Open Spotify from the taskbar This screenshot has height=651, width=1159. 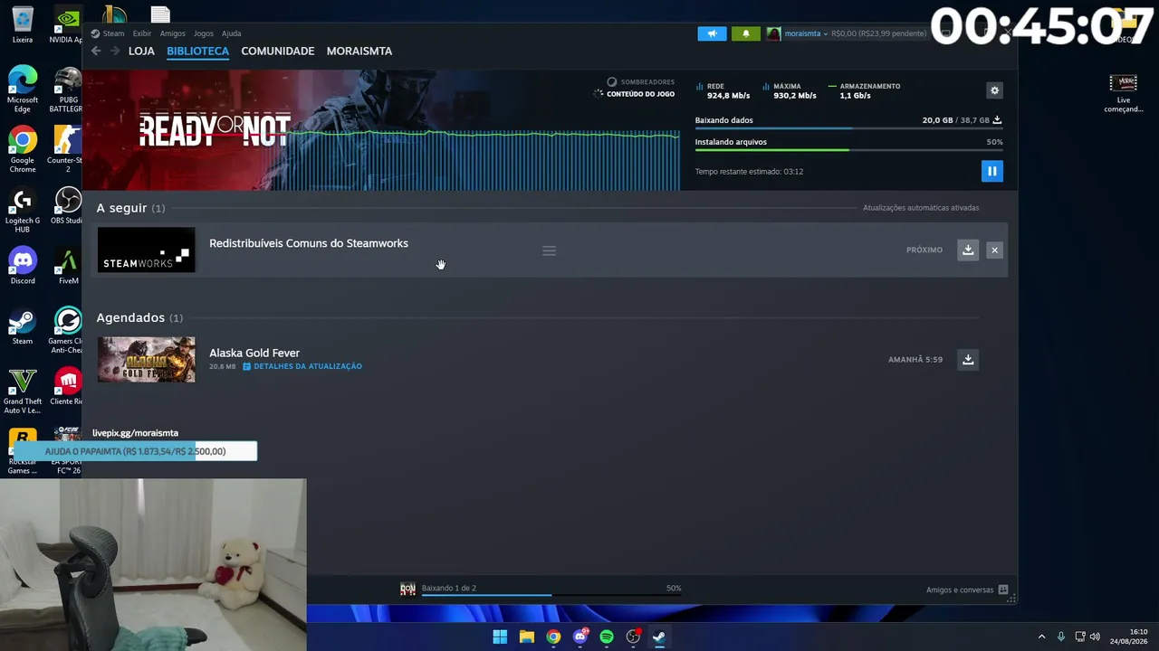[607, 637]
